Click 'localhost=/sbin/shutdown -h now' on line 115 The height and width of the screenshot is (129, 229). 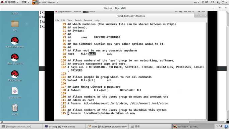tap(110, 113)
